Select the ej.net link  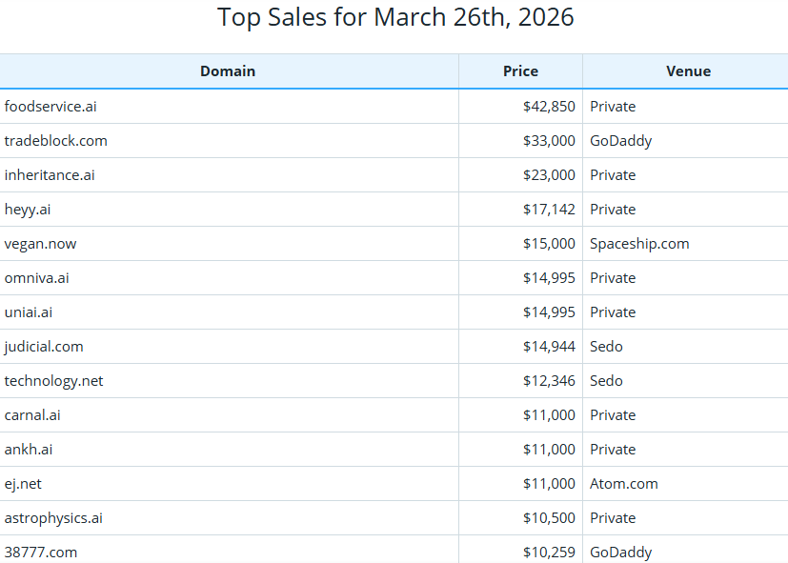pyautogui.click(x=23, y=483)
